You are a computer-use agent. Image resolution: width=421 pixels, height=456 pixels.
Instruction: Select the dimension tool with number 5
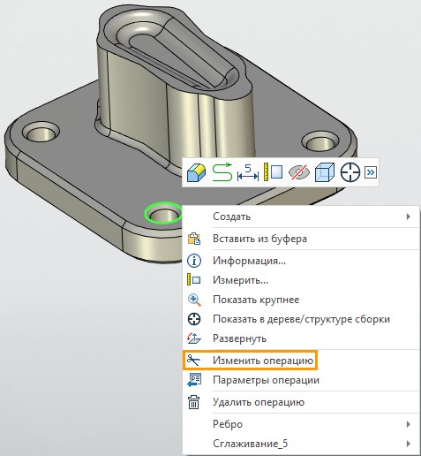[248, 172]
